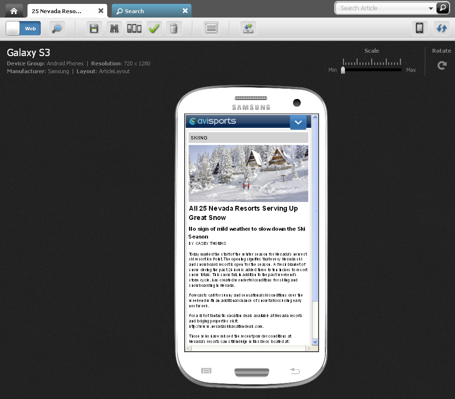Click the paragraph starting Forecasts call
Screen dimensions: 455x399
pyautogui.click(x=246, y=300)
